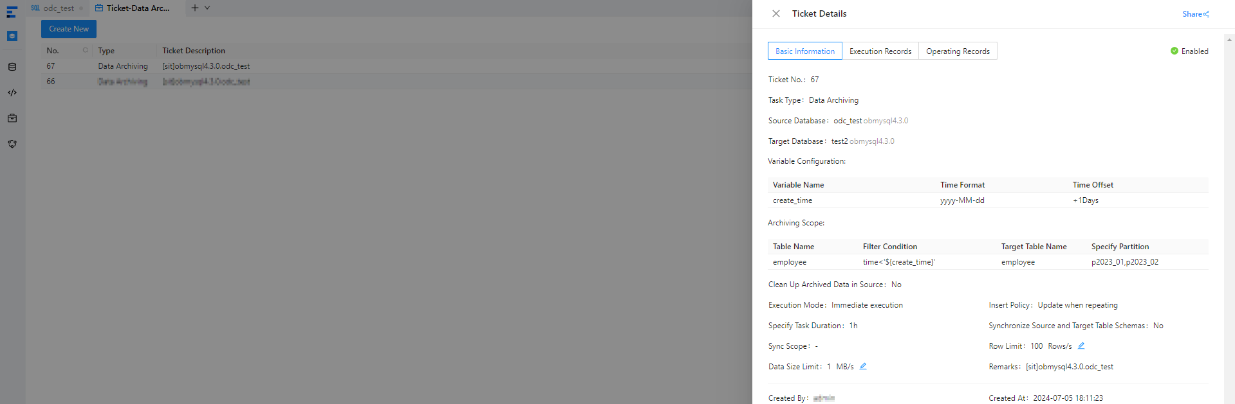Open the layered-stack icon in the sidebar
Image resolution: width=1235 pixels, height=404 pixels.
(x=12, y=36)
